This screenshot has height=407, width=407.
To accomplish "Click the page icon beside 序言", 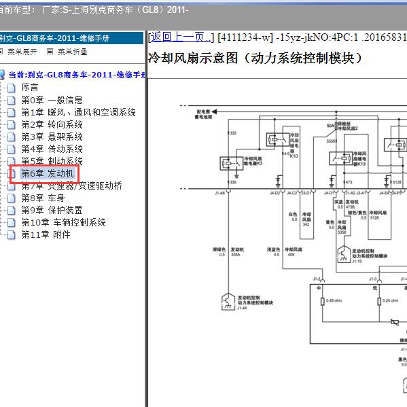I will coord(11,88).
